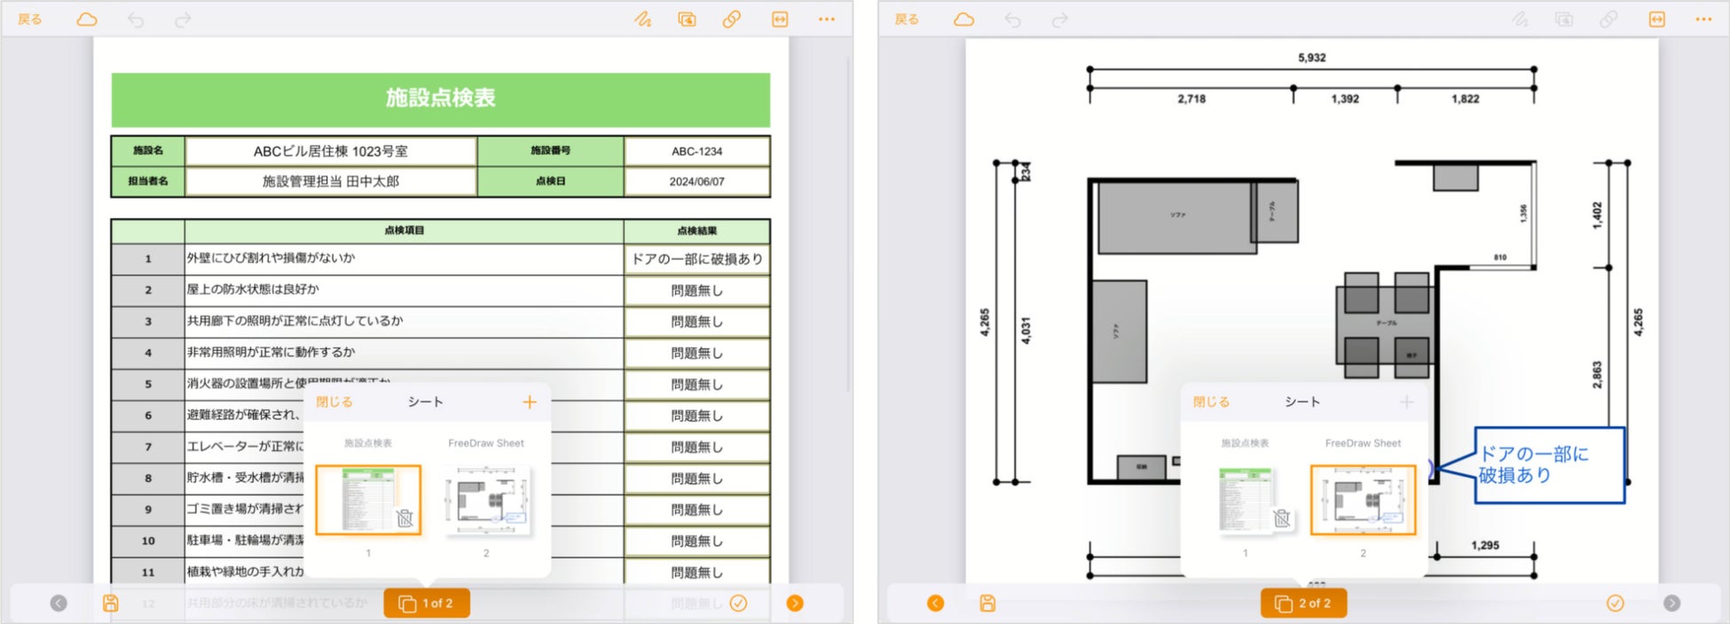Screen dimensions: 1730x624
Task: Click redo arrow in right screen toolbar
Action: [1060, 19]
